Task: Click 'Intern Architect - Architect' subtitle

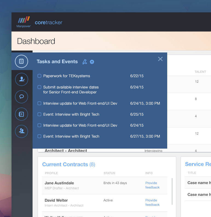Action: (x=64, y=205)
